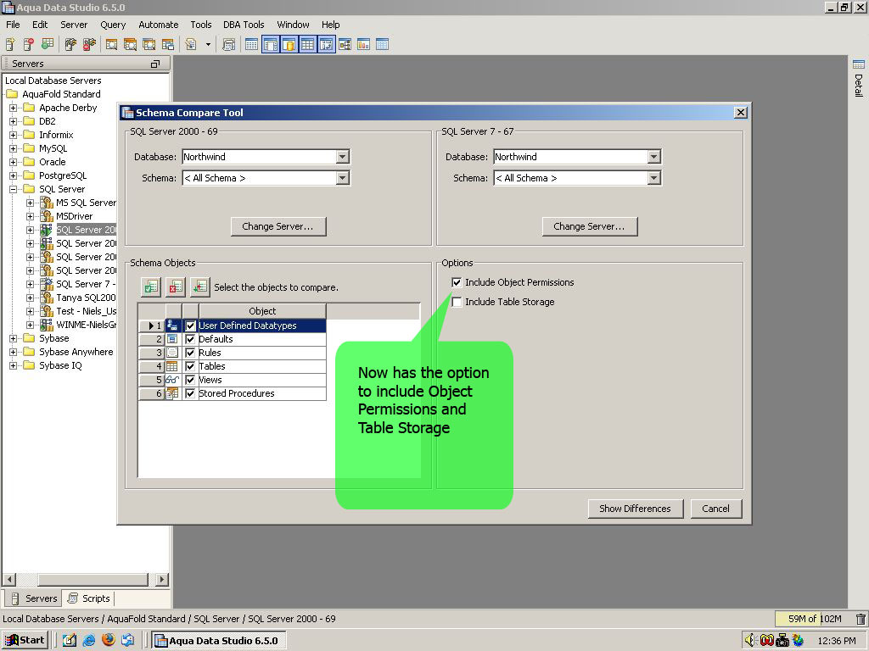Click the Internet Explorer quick launch icon
Image resolution: width=869 pixels, height=651 pixels.
pyautogui.click(x=88, y=640)
